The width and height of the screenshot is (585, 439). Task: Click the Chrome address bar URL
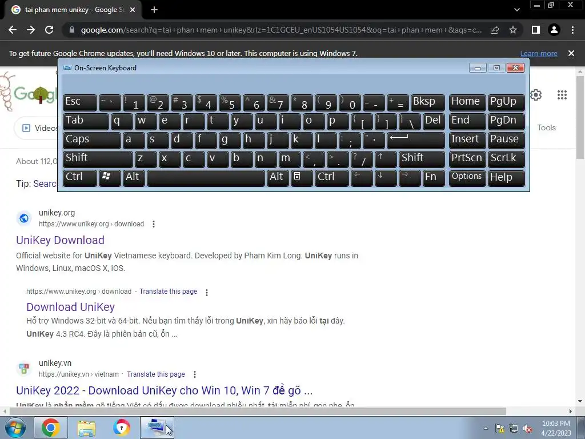(x=281, y=30)
